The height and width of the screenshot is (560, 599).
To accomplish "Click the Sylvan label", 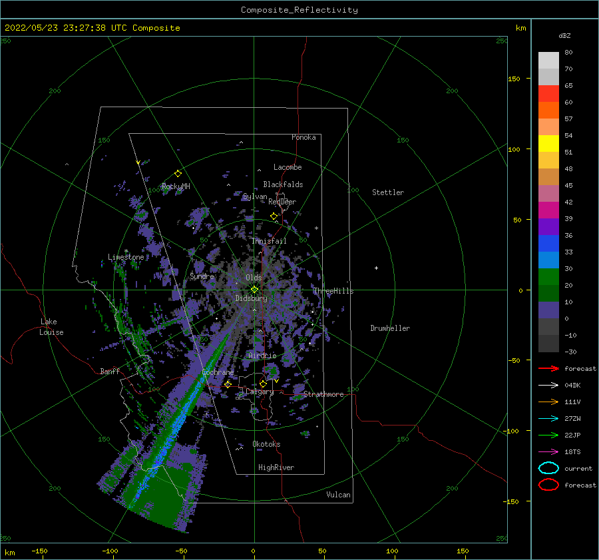I will (x=255, y=196).
